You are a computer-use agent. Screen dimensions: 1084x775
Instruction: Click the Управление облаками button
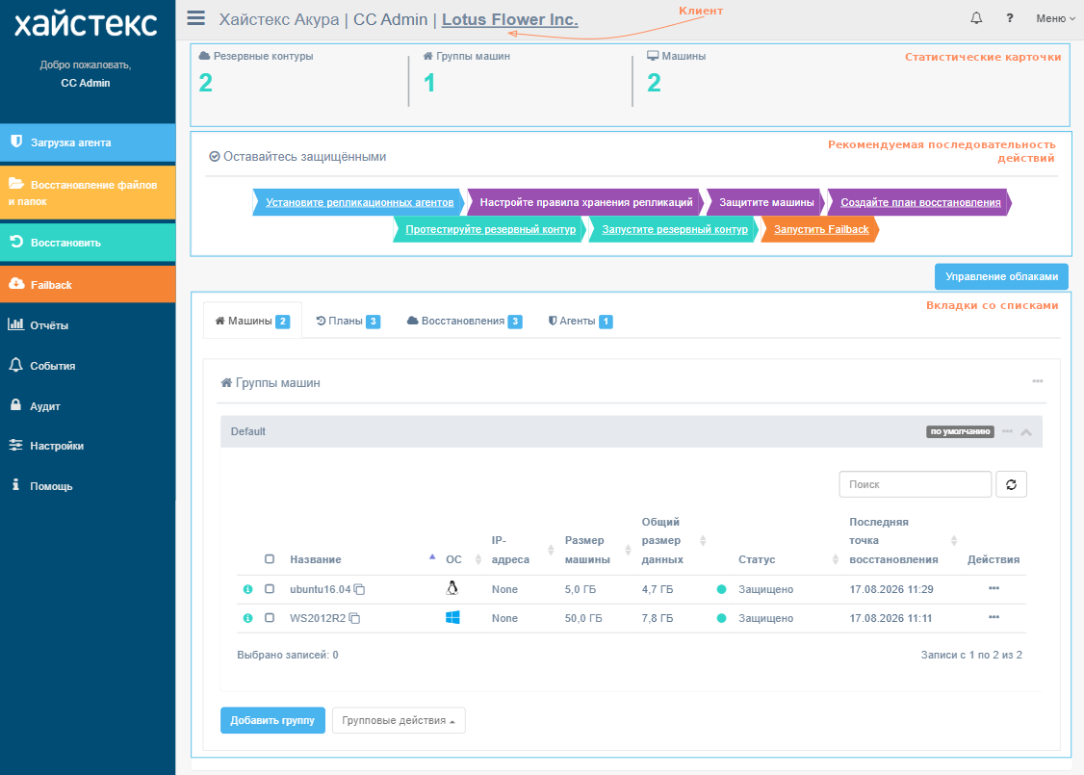(1001, 276)
